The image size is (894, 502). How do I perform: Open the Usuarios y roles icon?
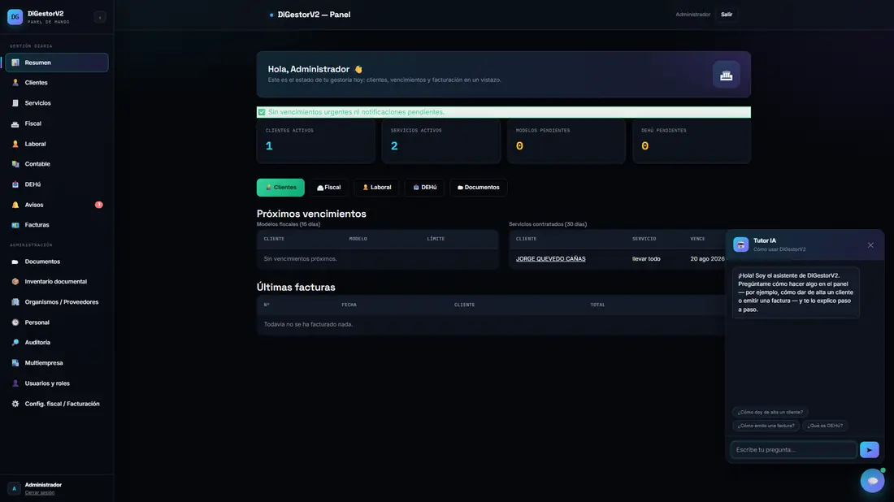coord(15,383)
